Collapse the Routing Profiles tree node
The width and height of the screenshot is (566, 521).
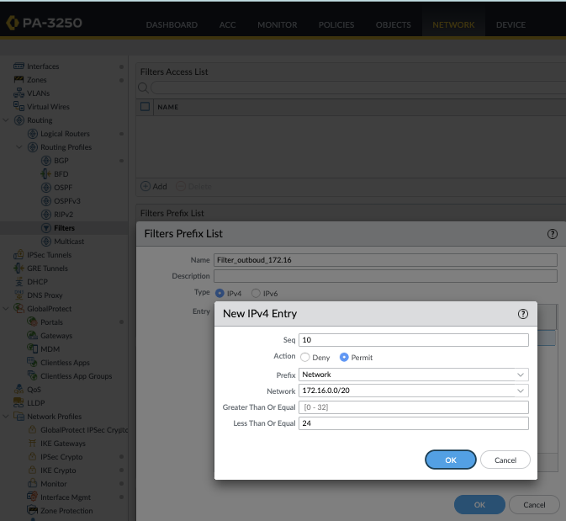coord(19,147)
